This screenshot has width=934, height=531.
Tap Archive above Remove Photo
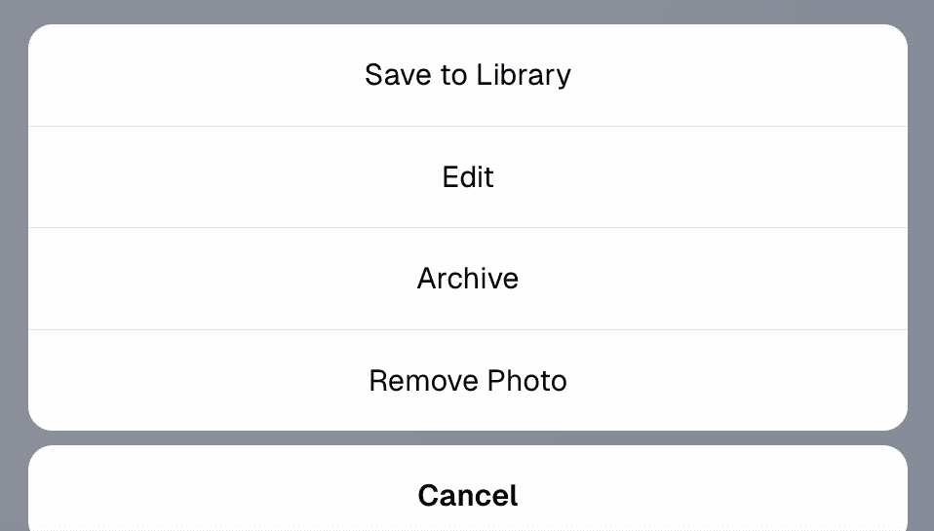(468, 279)
